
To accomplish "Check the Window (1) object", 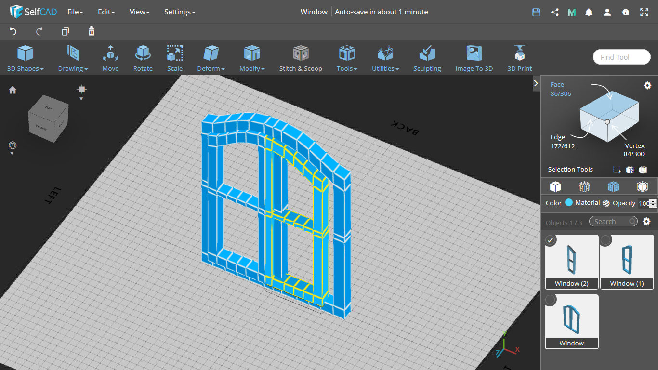I will (605, 240).
